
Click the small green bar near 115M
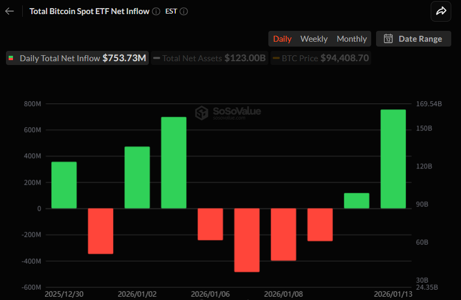[357, 200]
